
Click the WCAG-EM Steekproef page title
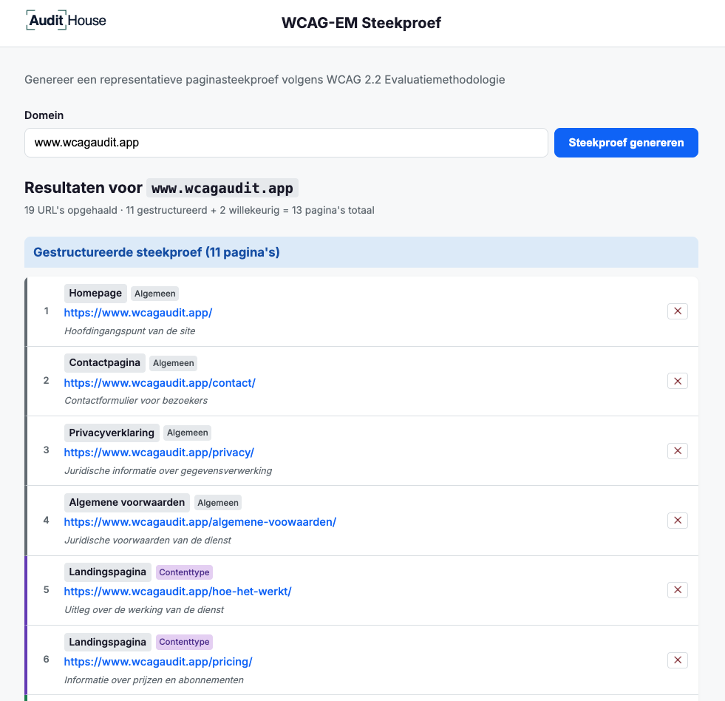361,23
